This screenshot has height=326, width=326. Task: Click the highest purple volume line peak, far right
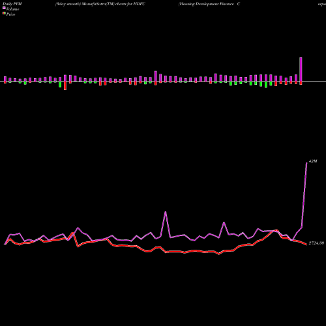(x=306, y=163)
